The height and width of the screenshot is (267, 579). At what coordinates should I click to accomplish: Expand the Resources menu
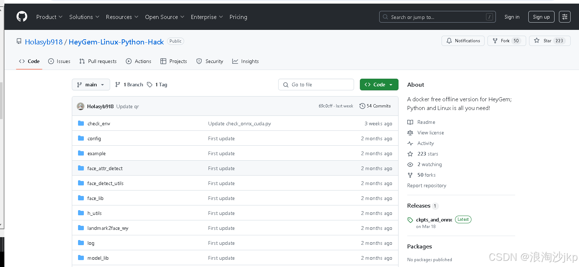[122, 17]
